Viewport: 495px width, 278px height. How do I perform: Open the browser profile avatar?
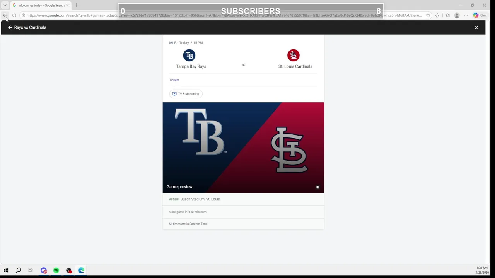pyautogui.click(x=457, y=15)
